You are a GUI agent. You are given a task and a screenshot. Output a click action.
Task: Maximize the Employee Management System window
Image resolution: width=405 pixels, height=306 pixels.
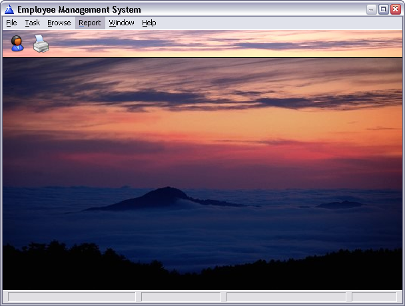(383, 9)
